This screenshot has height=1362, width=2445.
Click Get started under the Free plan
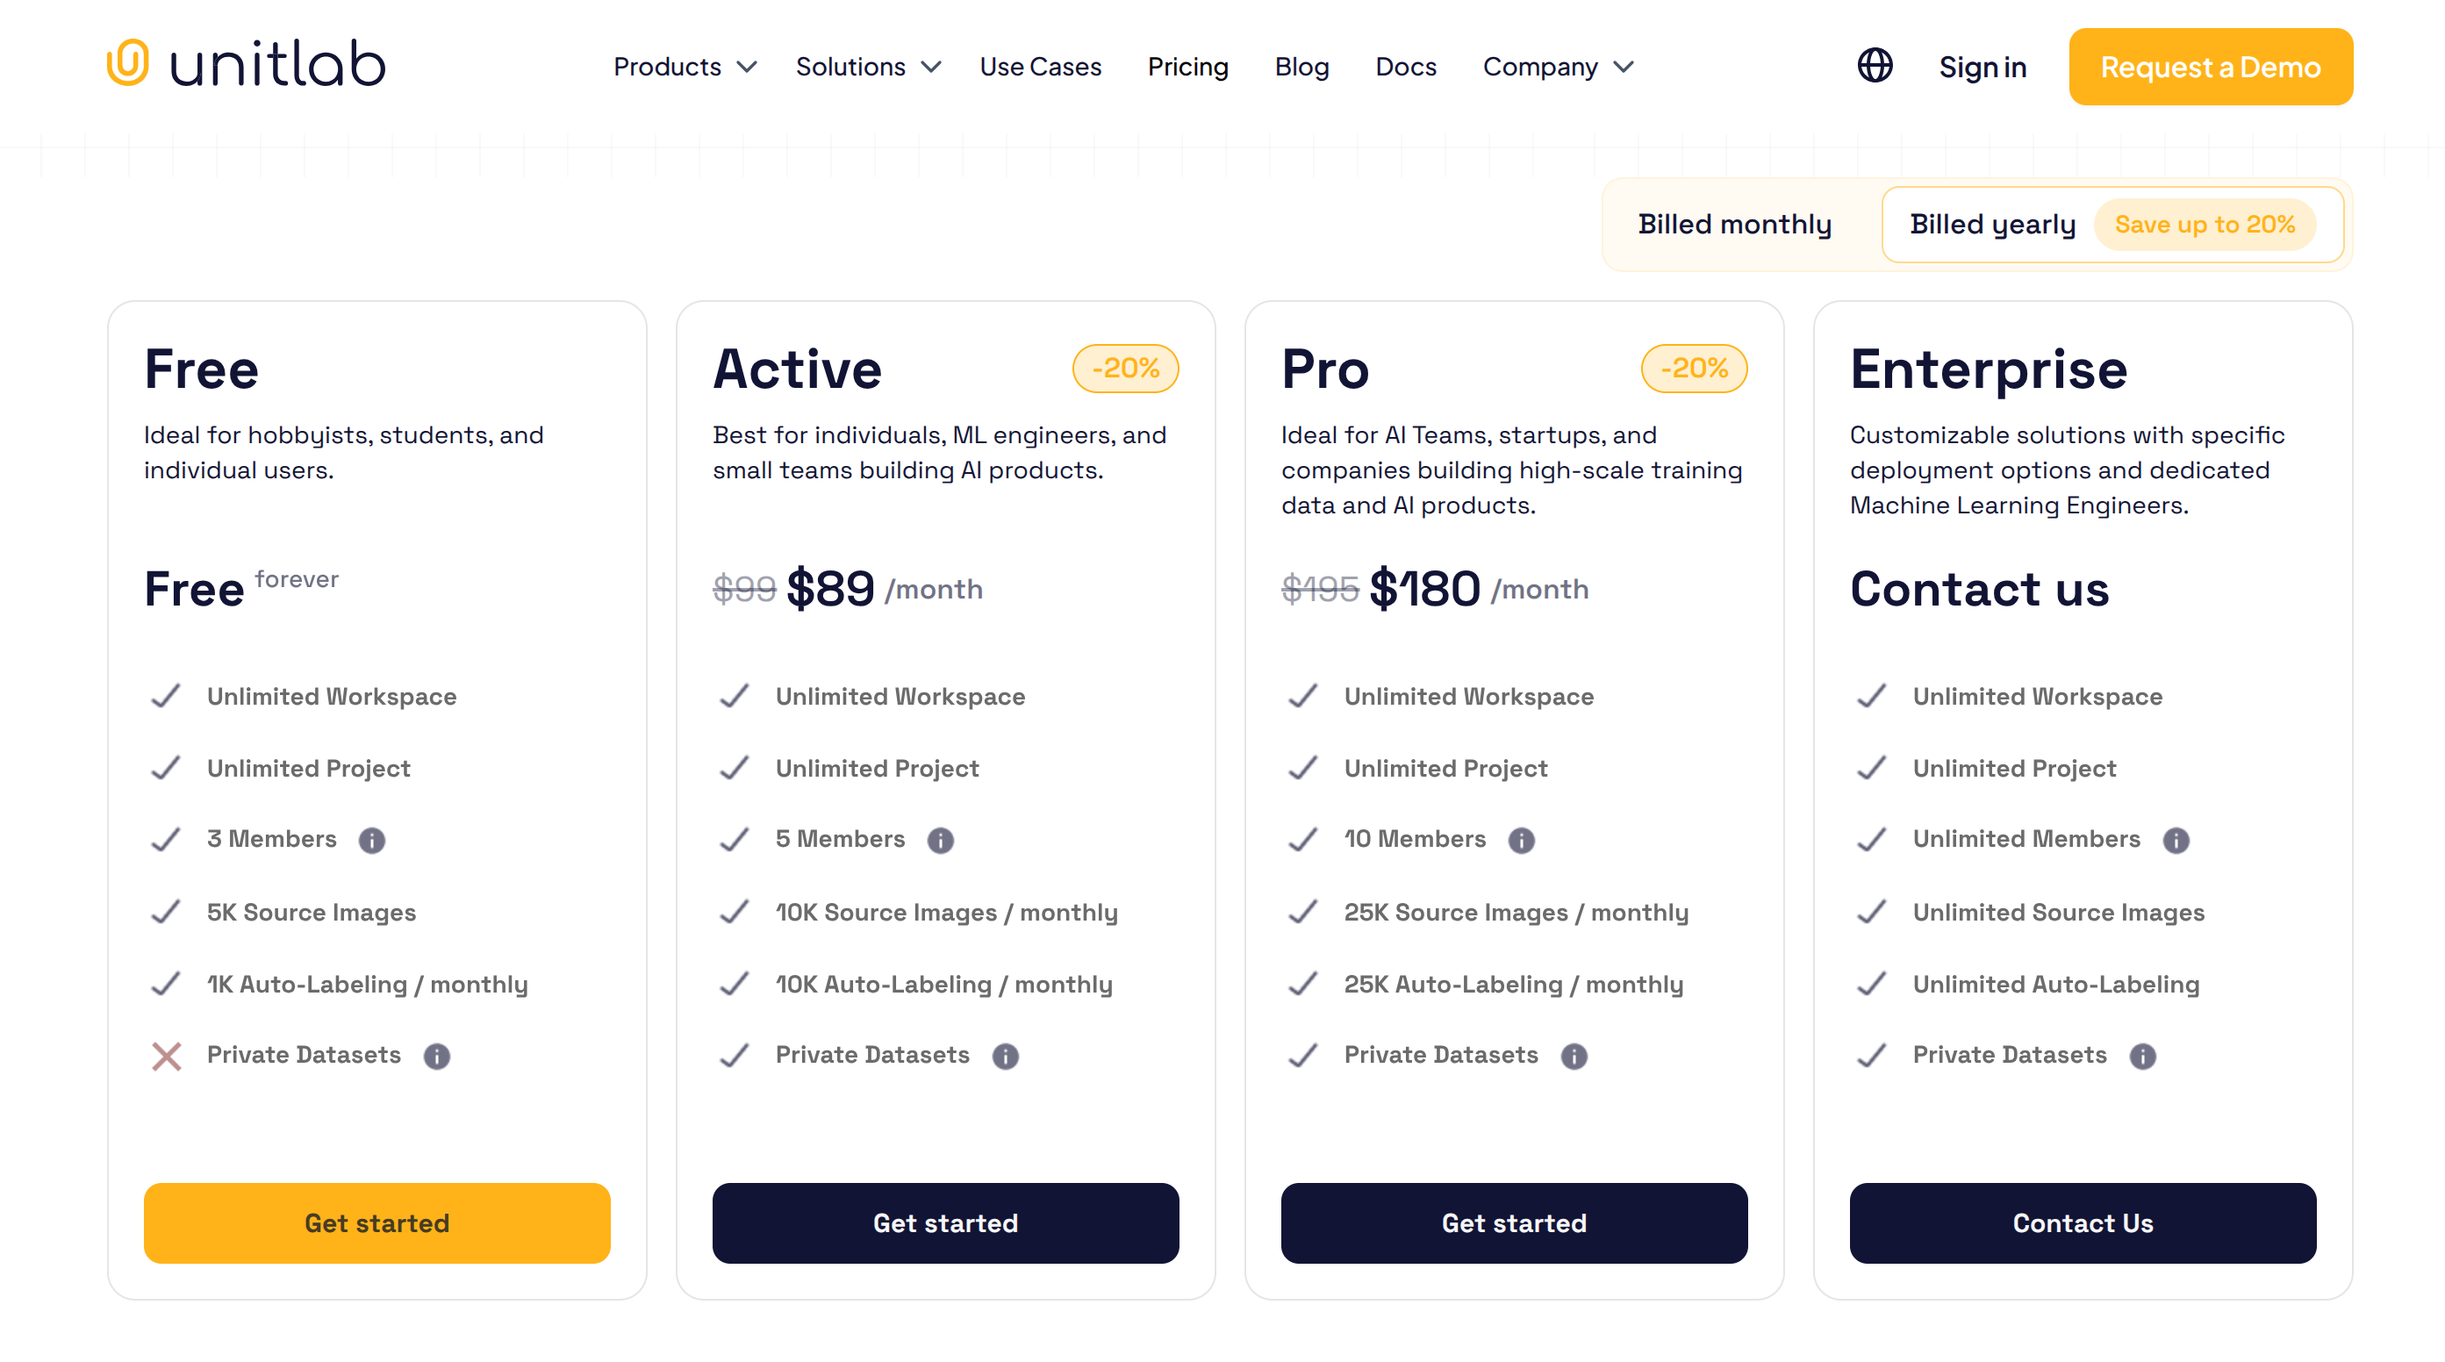[x=376, y=1223]
